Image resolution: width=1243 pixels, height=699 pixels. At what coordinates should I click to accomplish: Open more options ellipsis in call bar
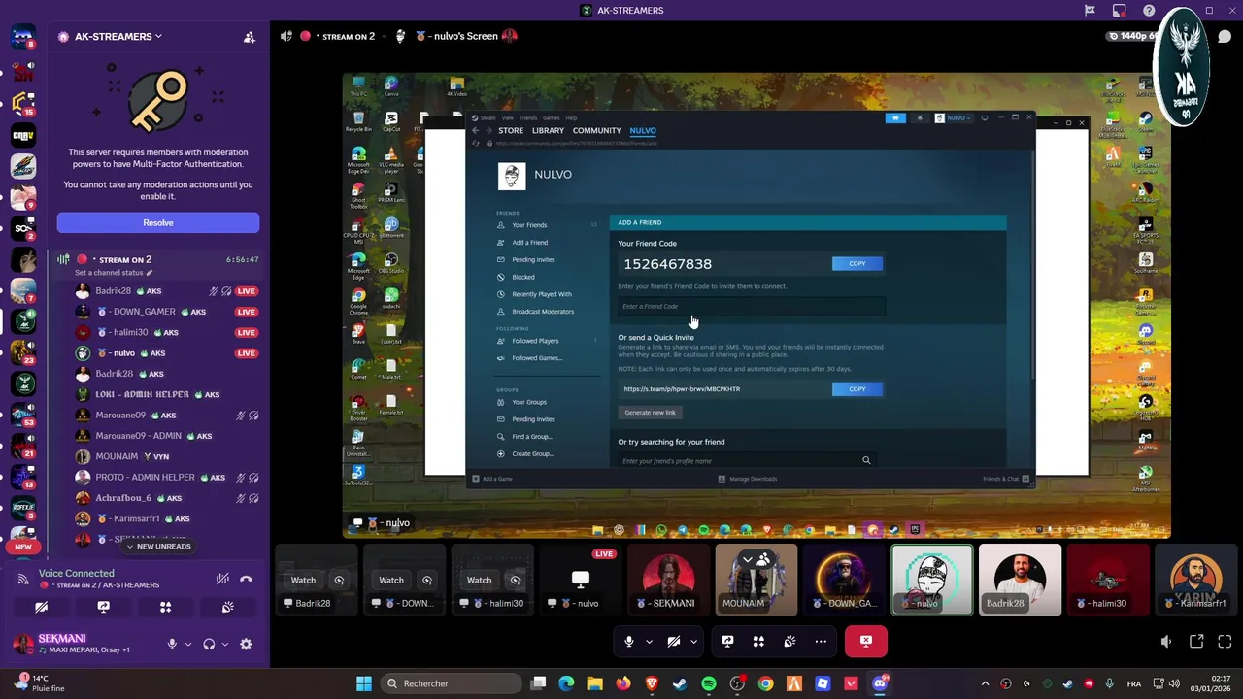[x=821, y=641]
